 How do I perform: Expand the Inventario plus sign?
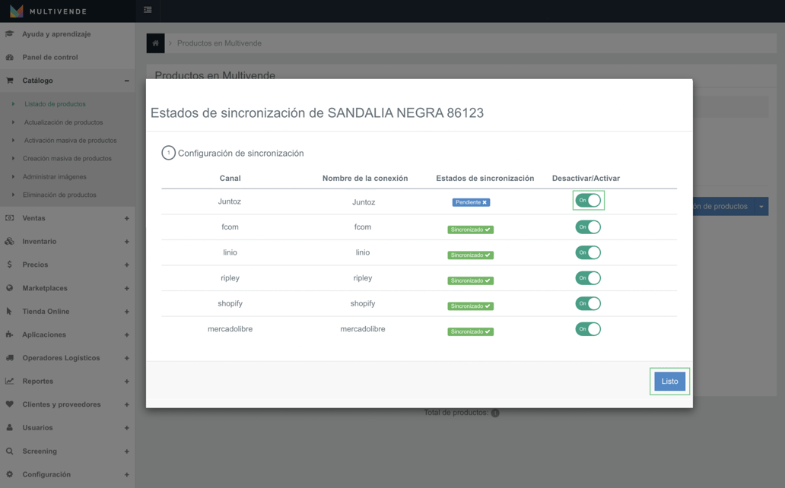[127, 242]
